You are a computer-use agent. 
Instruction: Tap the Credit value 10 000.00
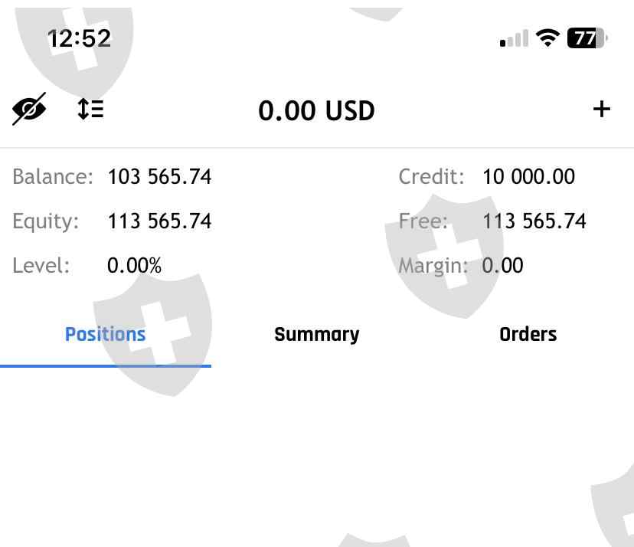[x=528, y=177]
